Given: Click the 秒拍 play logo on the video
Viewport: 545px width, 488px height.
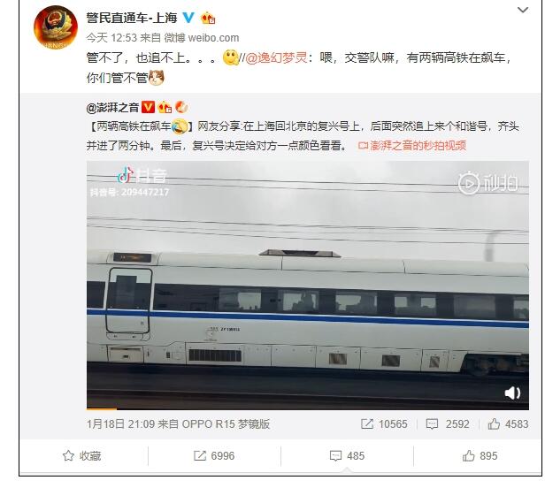Looking at the screenshot, I should coord(488,183).
